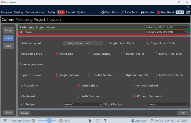Open the Safety menu
This screenshot has height=123, width=191.
(x=52, y=12)
